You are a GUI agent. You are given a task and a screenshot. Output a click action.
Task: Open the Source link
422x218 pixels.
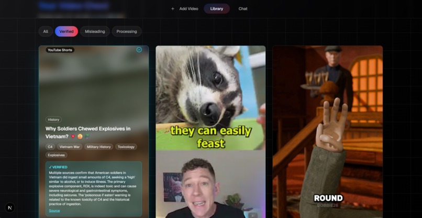(x=54, y=211)
